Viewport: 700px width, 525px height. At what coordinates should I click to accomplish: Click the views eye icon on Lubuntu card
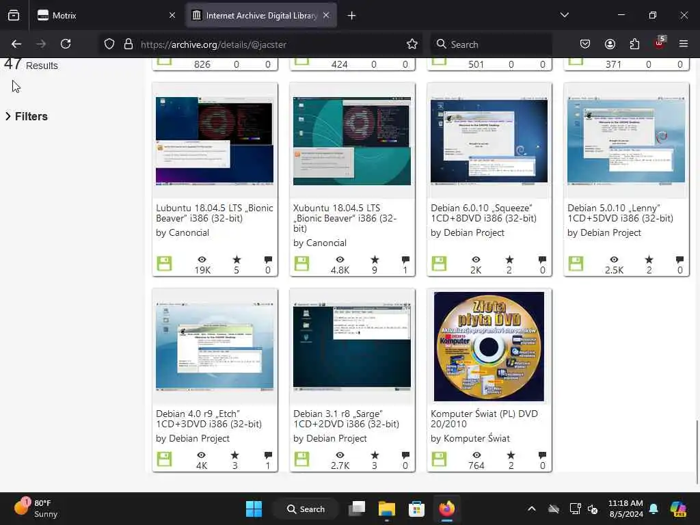pos(202,259)
